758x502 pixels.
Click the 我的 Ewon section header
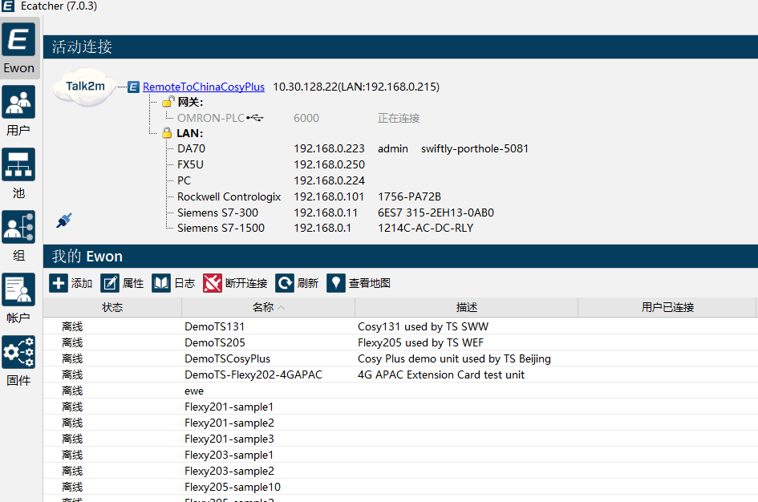coord(400,256)
